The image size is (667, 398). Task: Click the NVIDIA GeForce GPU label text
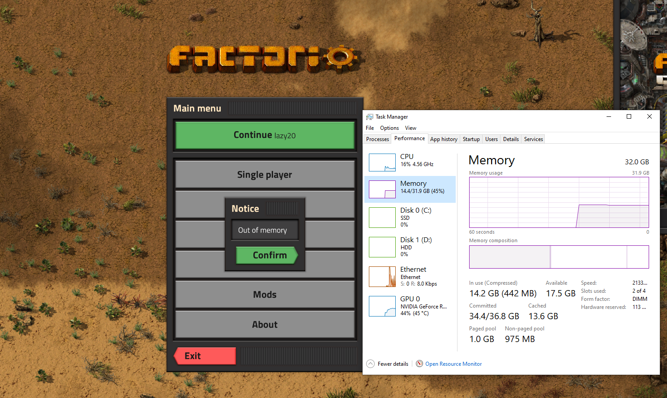pyautogui.click(x=423, y=307)
